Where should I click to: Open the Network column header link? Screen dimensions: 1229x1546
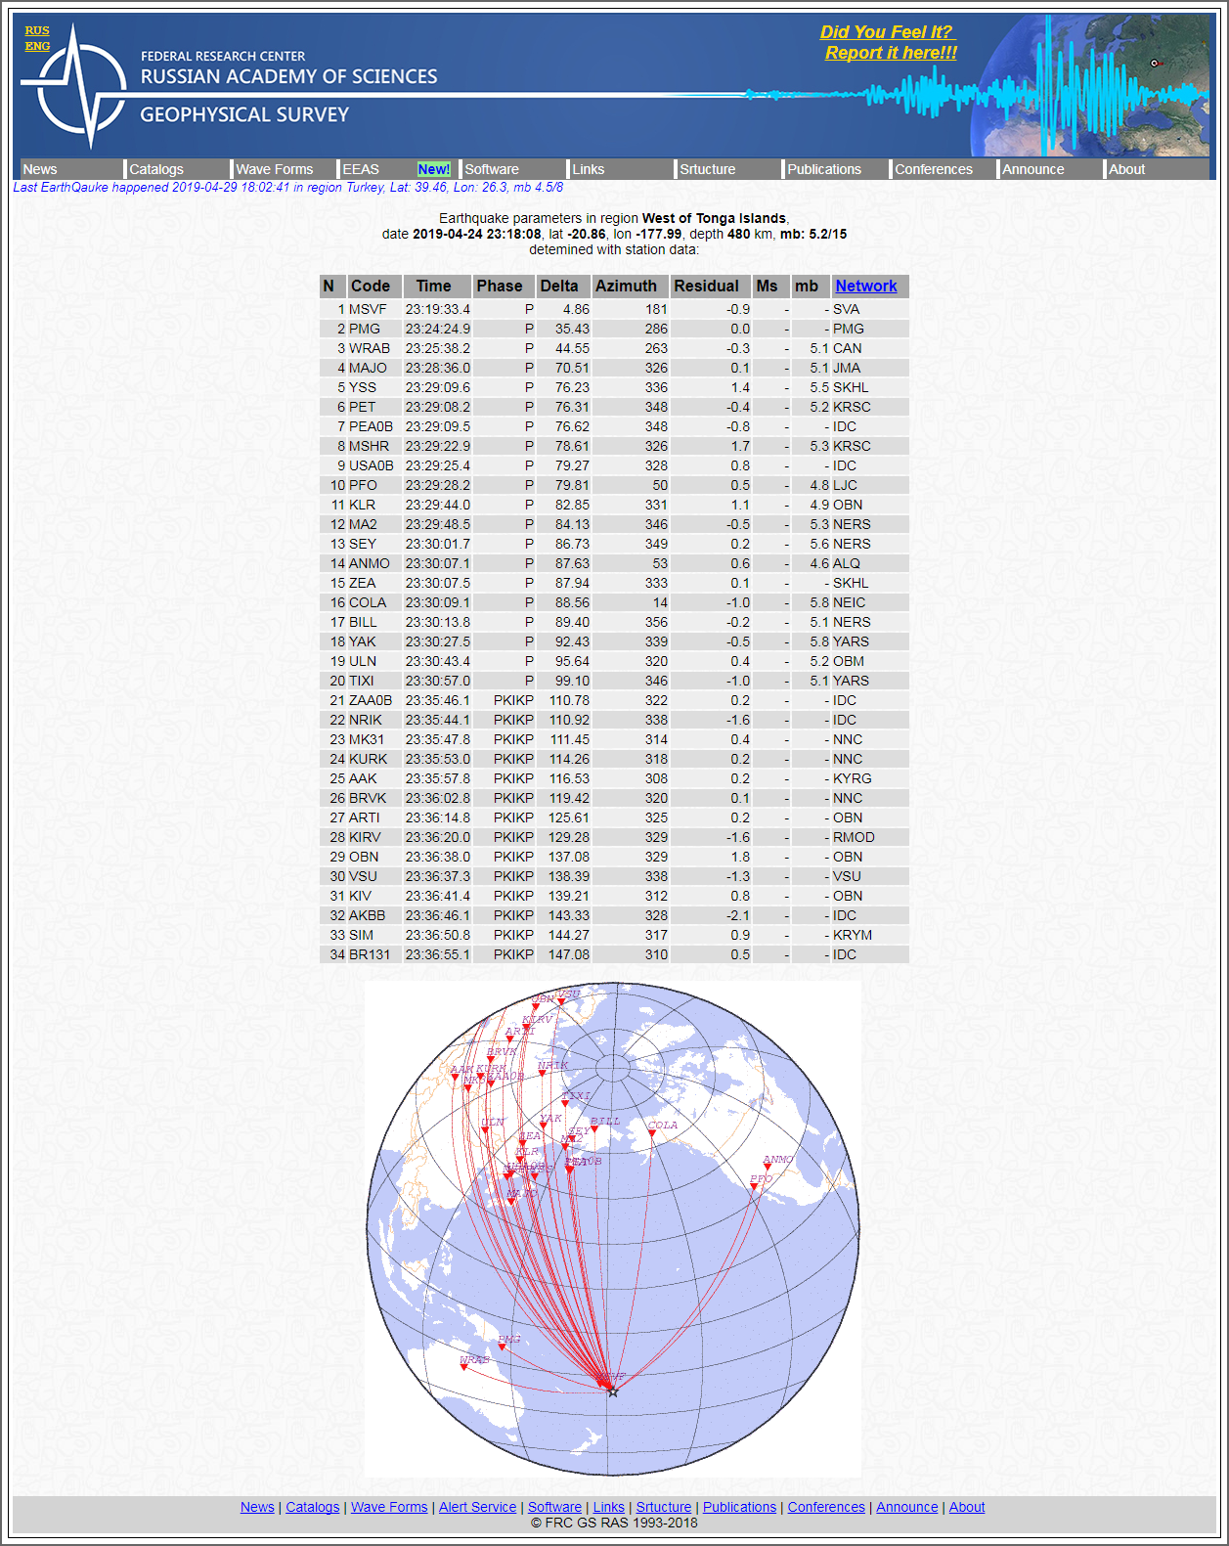(866, 286)
